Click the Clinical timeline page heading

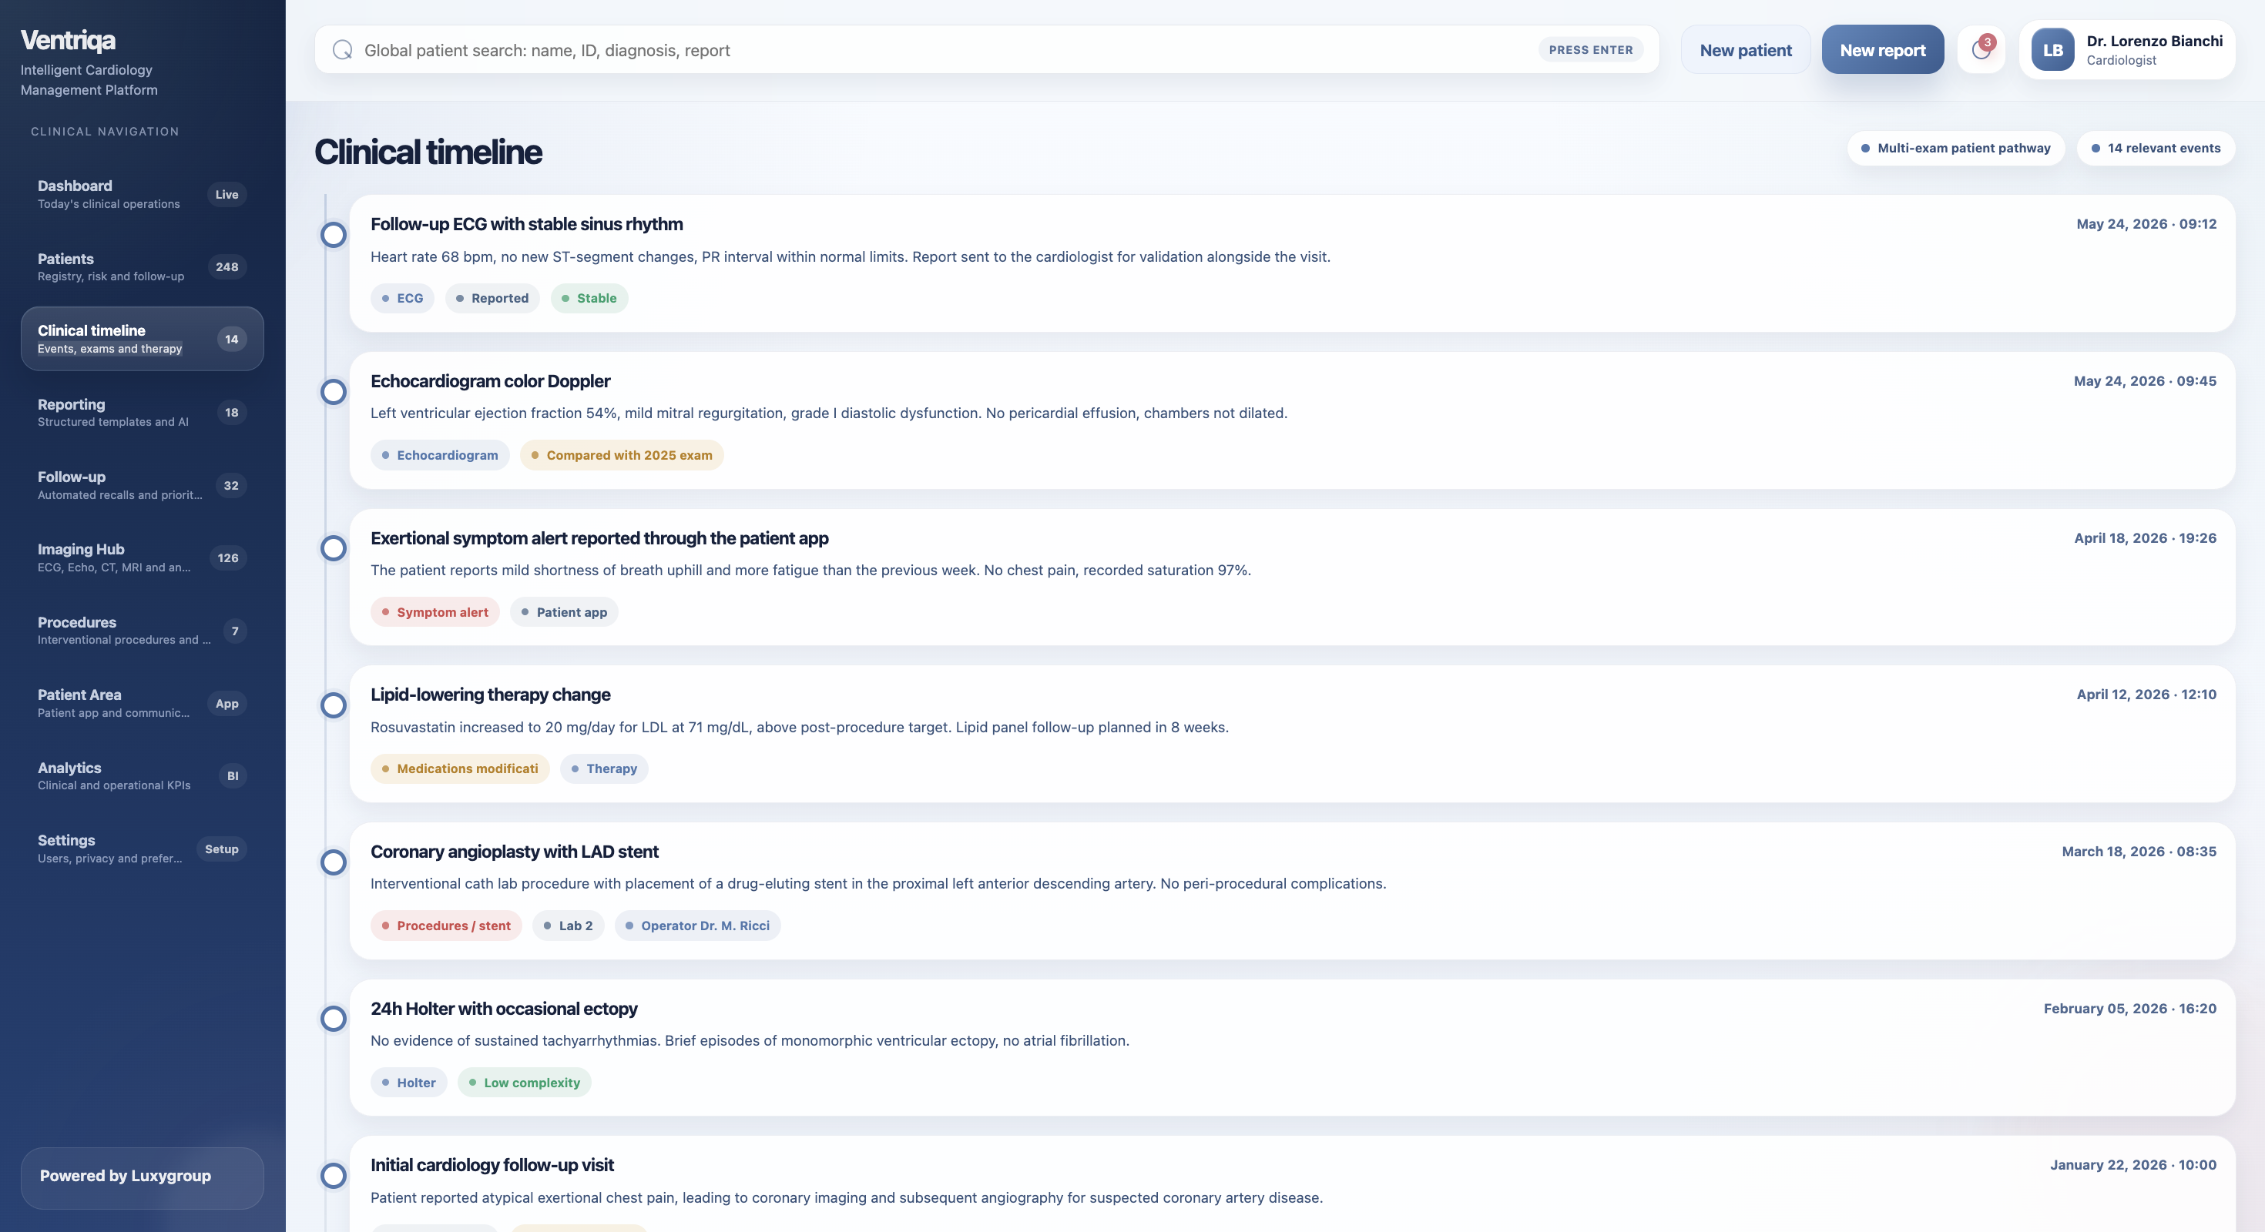point(428,152)
